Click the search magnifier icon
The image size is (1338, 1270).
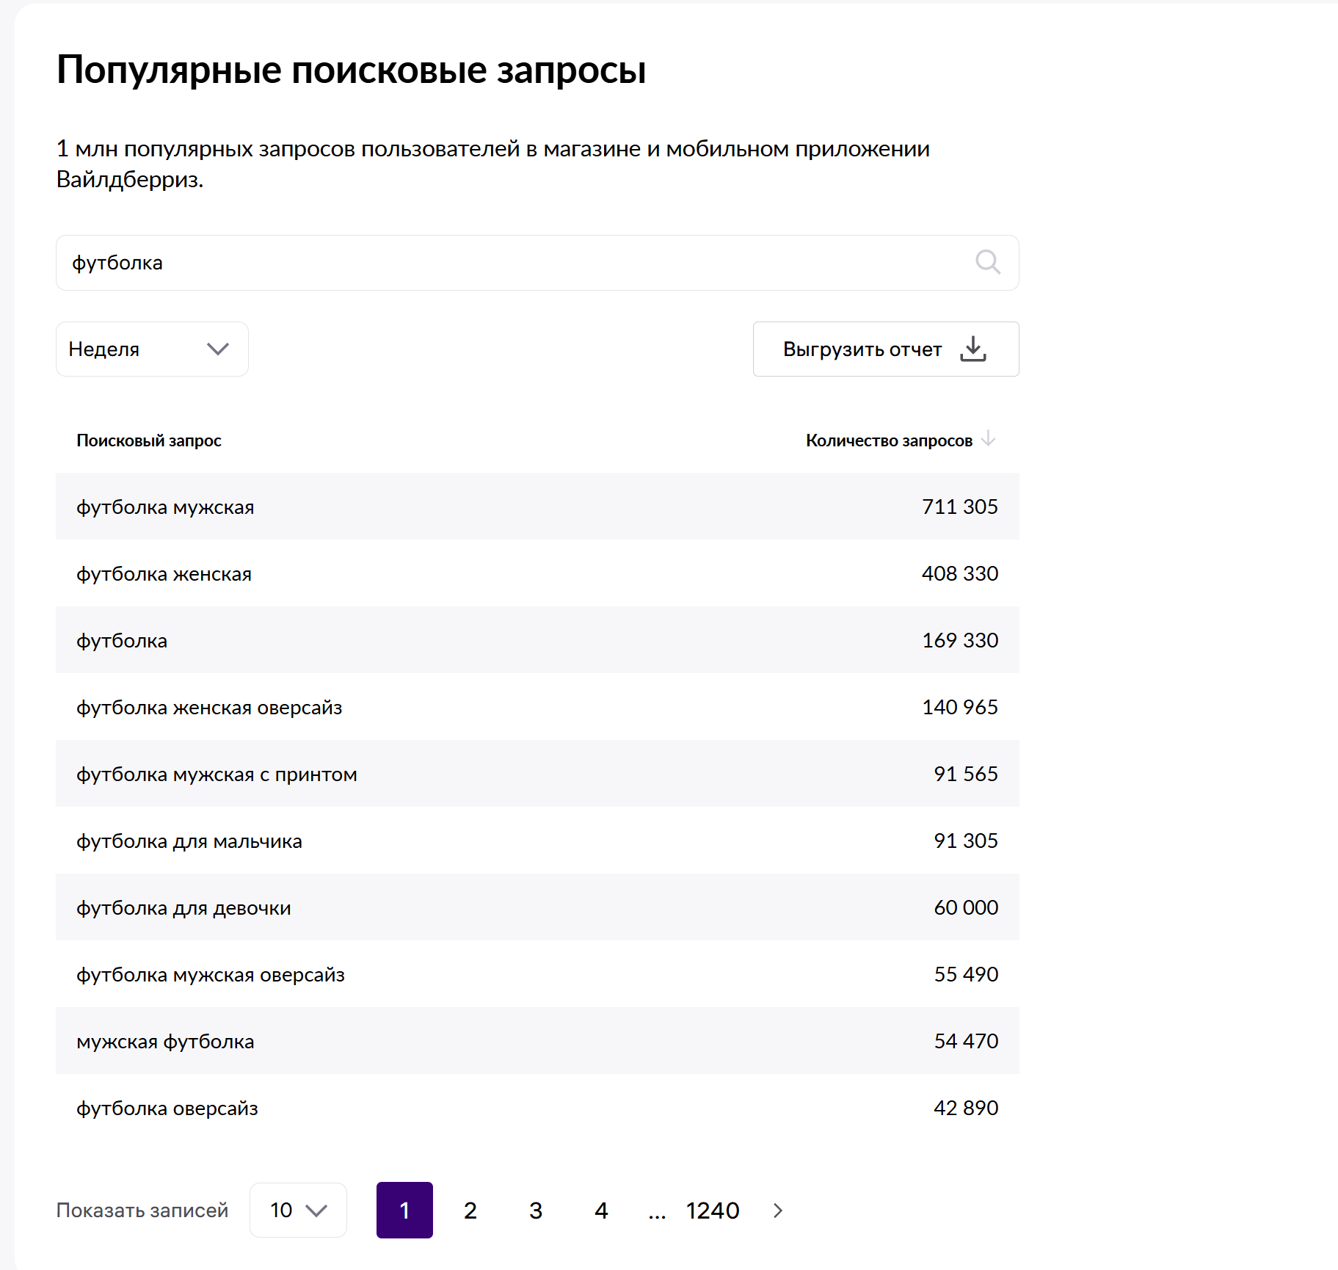pos(988,263)
